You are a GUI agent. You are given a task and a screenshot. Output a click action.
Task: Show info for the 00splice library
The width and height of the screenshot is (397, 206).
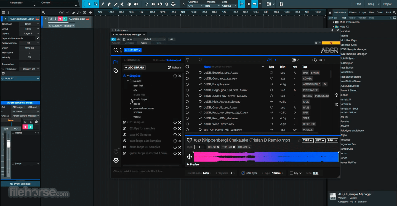[x=175, y=76]
